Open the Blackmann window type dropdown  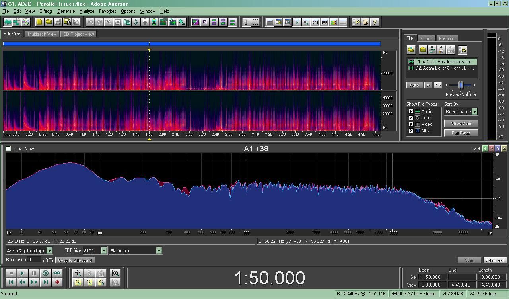[159, 251]
